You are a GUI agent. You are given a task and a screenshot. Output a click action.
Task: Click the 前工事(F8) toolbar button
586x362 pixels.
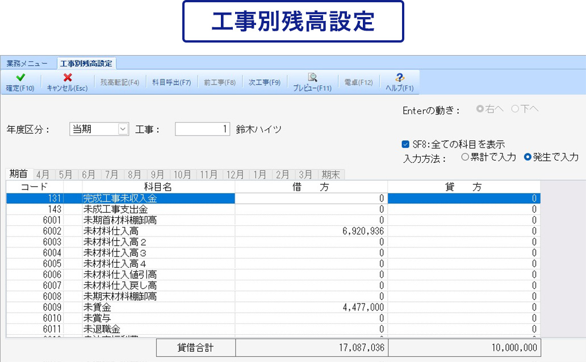(x=220, y=82)
